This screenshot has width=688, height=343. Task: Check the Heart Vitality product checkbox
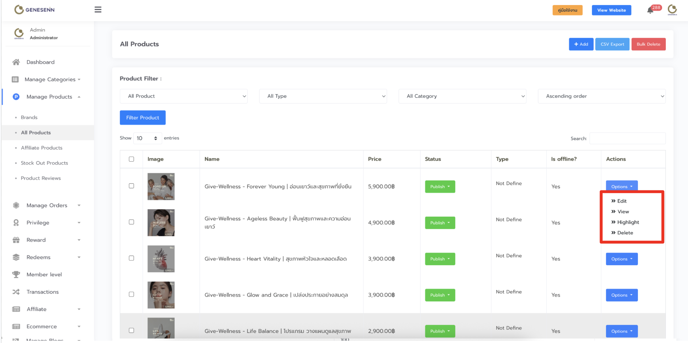[131, 258]
